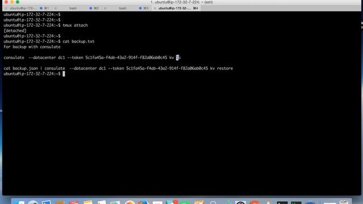This screenshot has height=204, width=363.
Task: Click the terminal cursor block at the last prompt
Action: [x=64, y=74]
